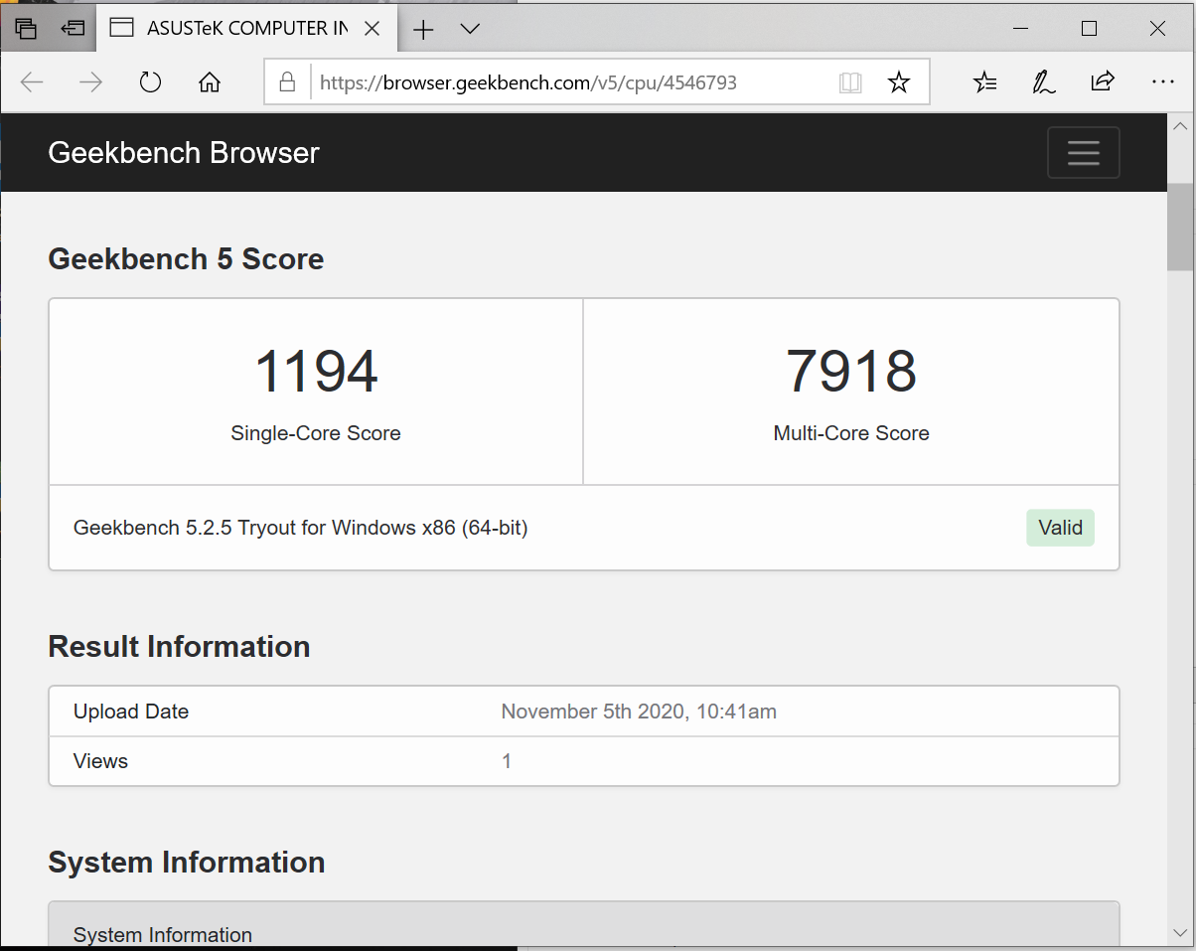This screenshot has width=1196, height=951.
Task: Click the Geekbench 5.2.5 Tryout version text
Action: pos(301,528)
